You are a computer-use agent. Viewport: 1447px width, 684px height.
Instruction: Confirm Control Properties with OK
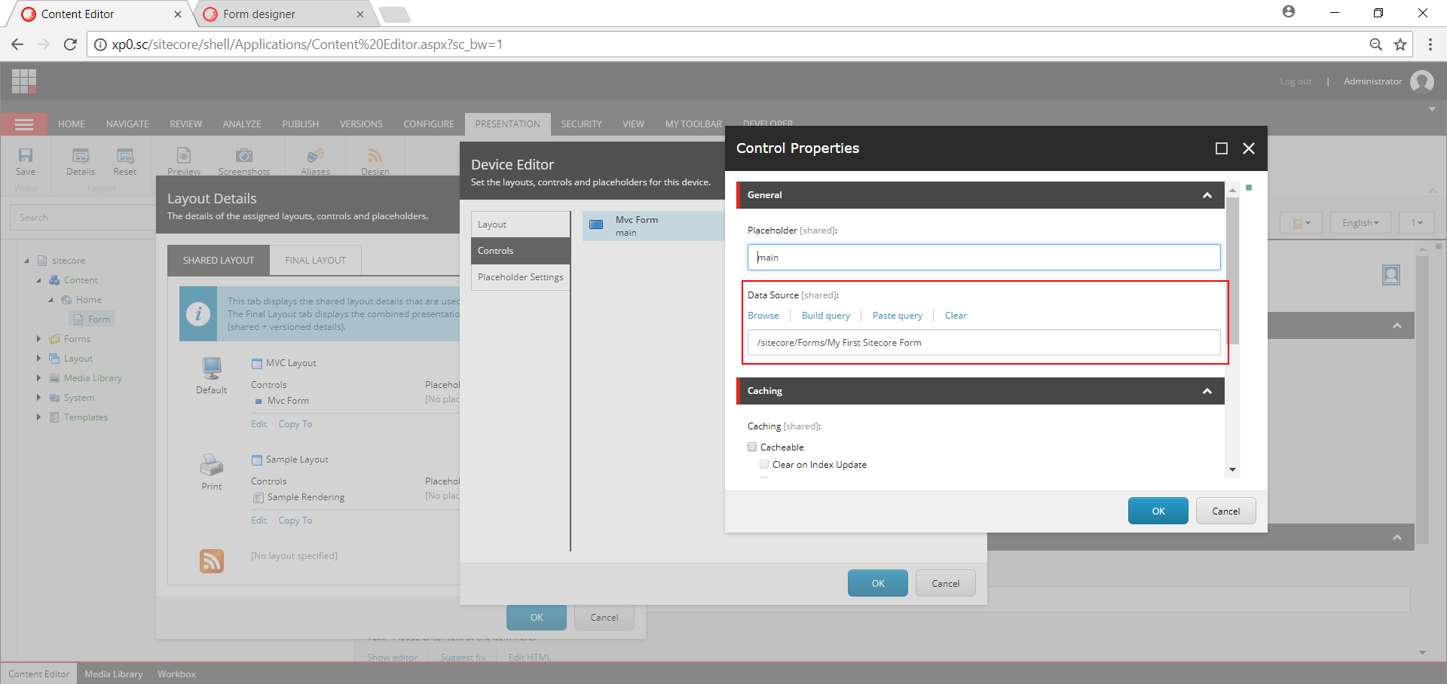click(x=1158, y=511)
